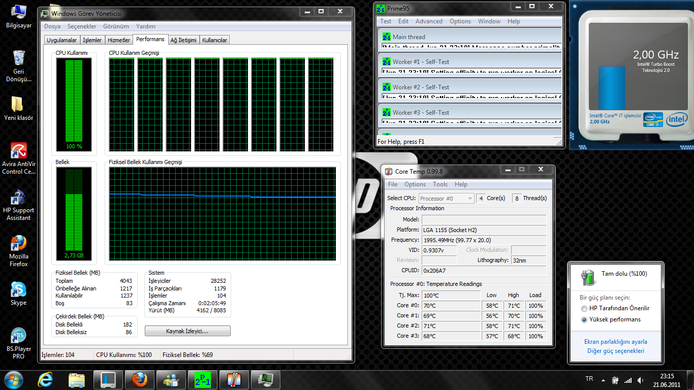Open the volume speaker tray icon

(x=641, y=380)
